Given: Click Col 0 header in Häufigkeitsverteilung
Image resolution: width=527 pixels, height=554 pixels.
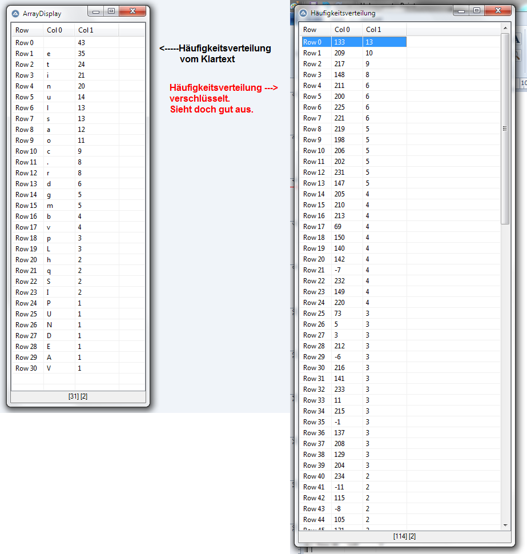Looking at the screenshot, I should [343, 30].
